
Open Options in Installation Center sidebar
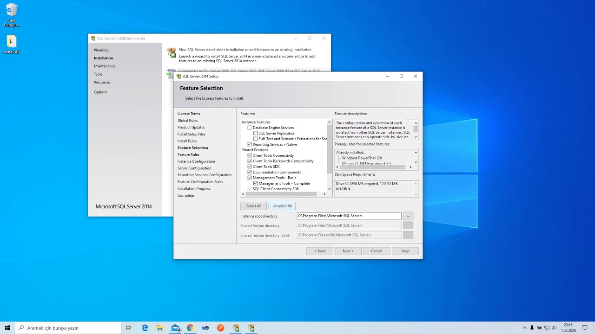click(x=100, y=92)
